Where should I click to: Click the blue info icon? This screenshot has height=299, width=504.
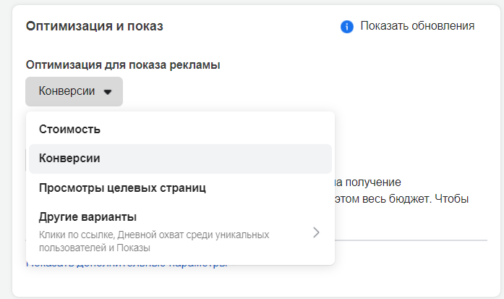pos(346,27)
